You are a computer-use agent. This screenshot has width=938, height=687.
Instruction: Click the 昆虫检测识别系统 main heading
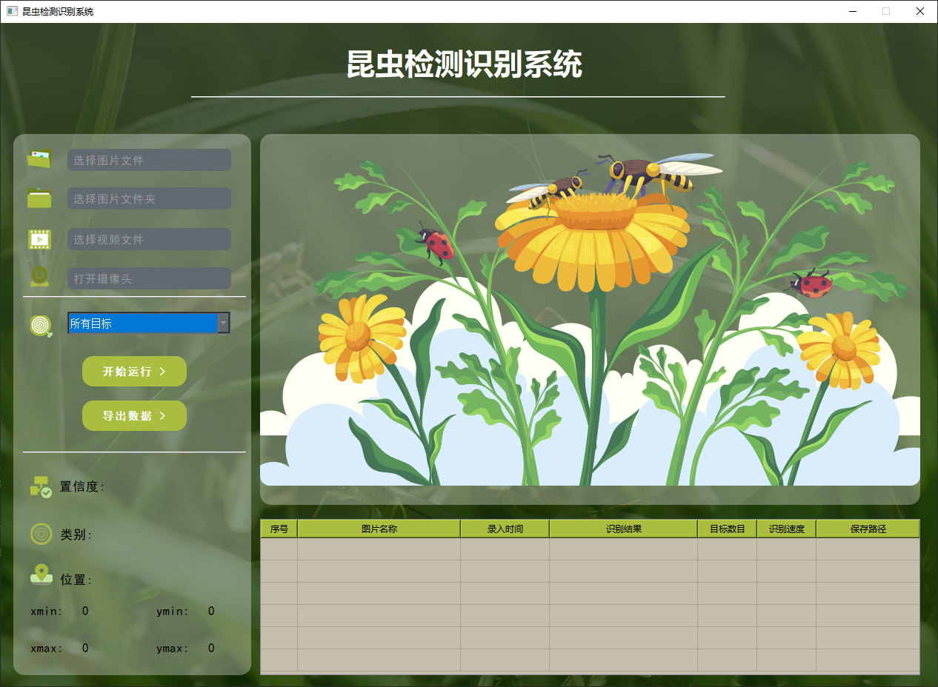click(465, 64)
